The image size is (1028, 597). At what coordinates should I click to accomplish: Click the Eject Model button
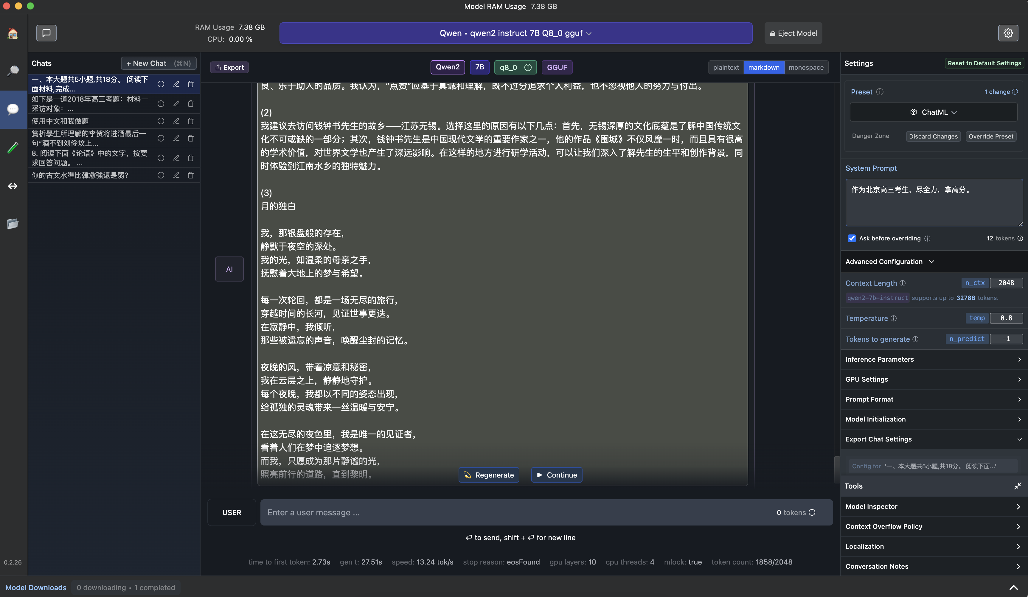tap(793, 33)
